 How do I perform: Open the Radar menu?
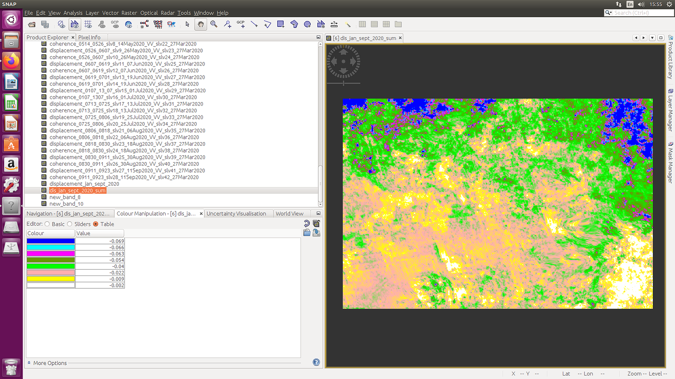168,13
